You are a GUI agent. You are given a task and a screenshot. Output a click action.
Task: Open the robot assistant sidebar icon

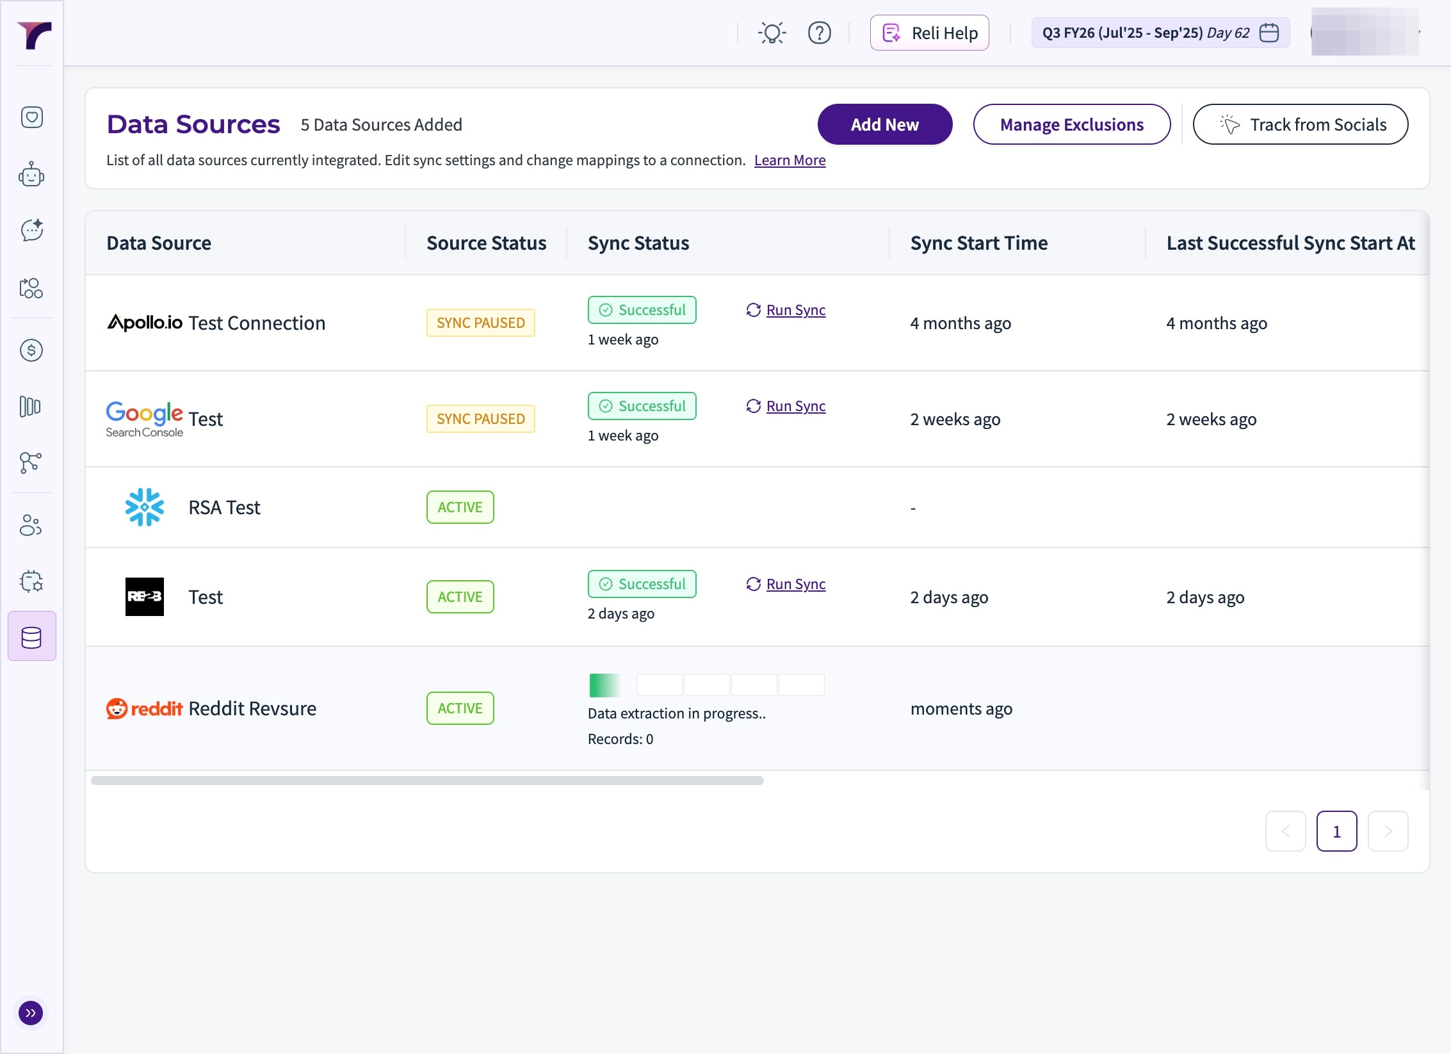[x=31, y=174]
